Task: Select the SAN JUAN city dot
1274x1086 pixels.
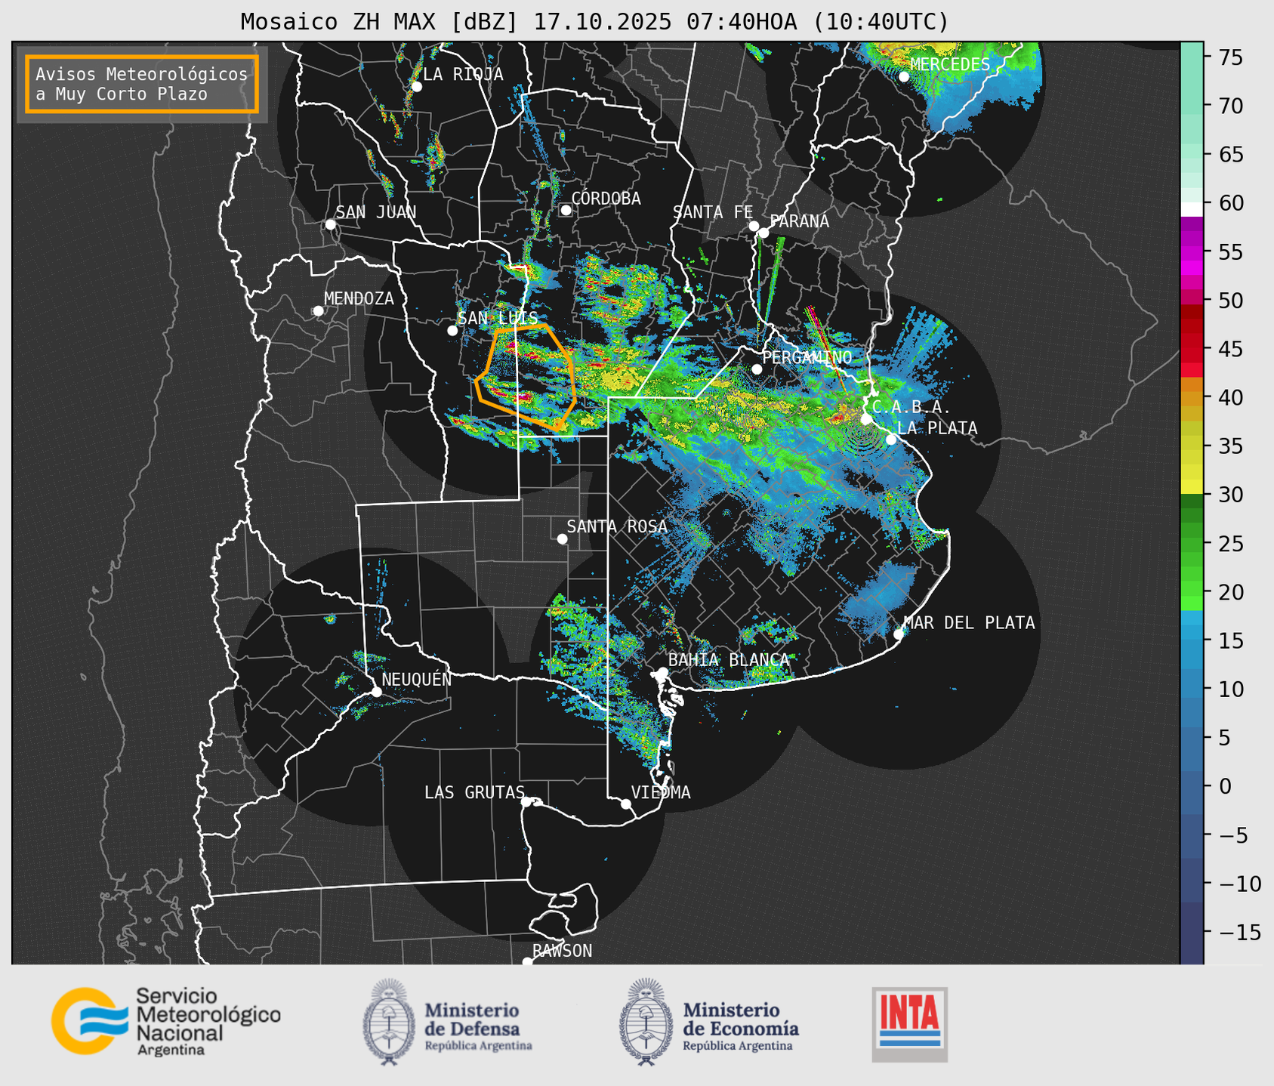Action: [330, 224]
